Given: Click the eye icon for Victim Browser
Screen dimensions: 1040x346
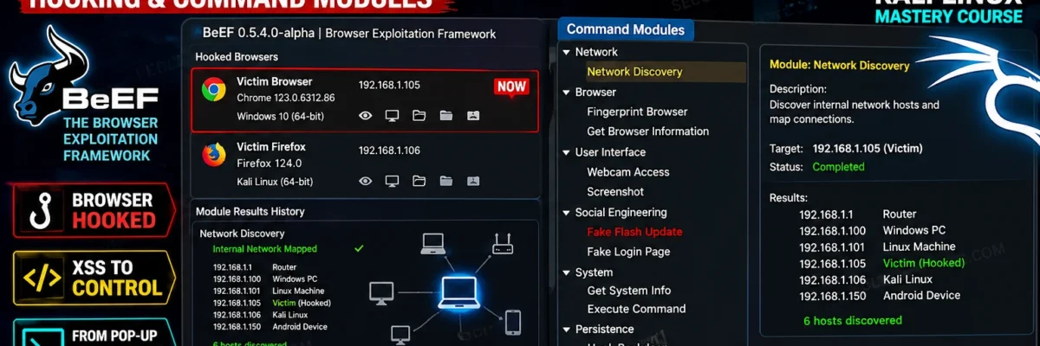Looking at the screenshot, I should tap(366, 115).
